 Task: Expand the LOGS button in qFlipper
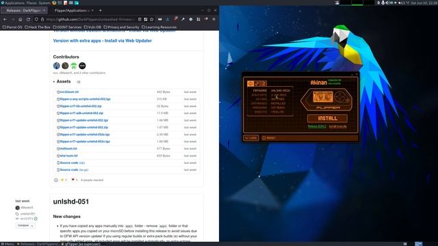pyautogui.click(x=251, y=138)
